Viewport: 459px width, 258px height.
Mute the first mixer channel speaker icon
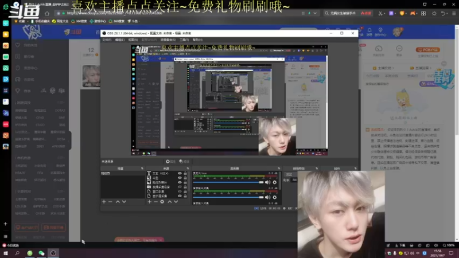point(267,182)
